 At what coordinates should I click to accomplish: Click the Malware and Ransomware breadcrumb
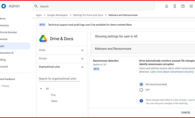tap(123, 15)
